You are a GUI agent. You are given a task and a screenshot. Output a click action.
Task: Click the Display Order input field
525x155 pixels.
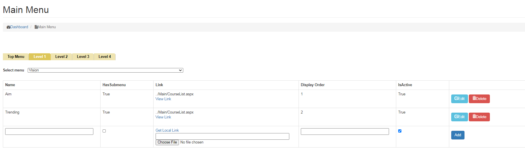click(345, 132)
